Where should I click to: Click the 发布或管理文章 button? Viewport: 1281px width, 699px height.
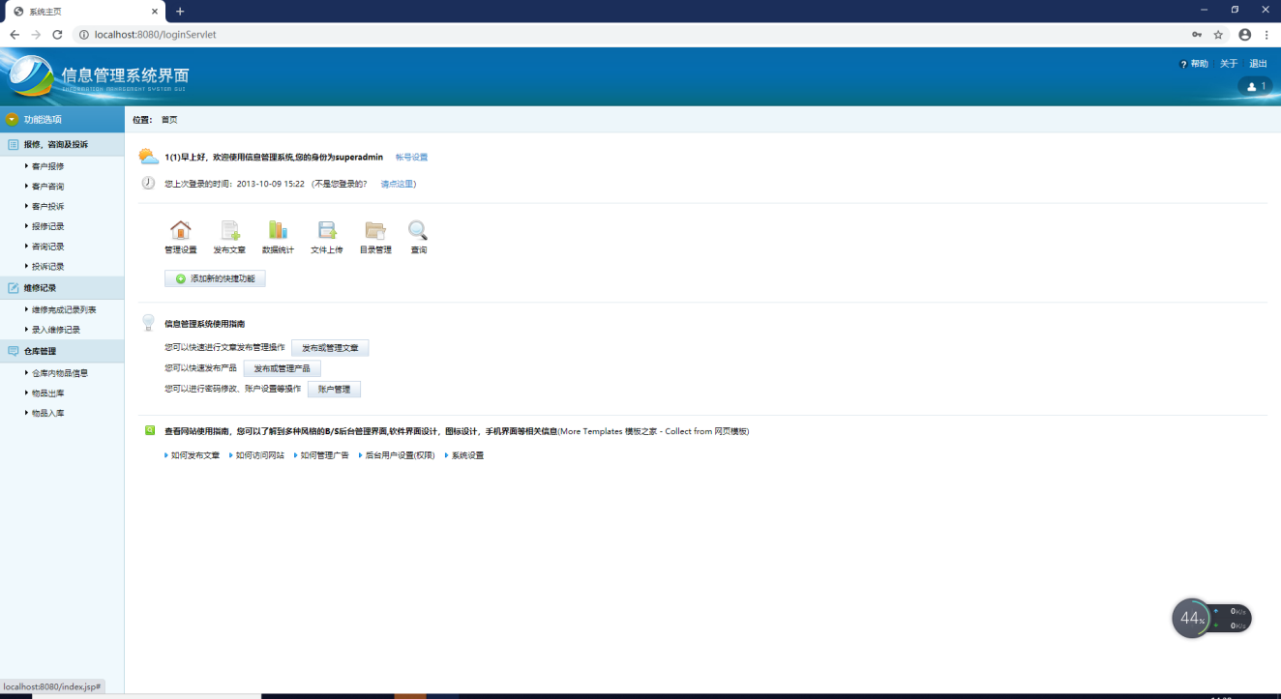point(330,348)
